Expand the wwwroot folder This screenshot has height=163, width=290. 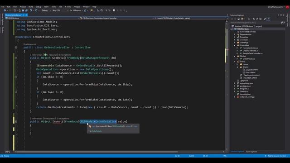point(235,40)
